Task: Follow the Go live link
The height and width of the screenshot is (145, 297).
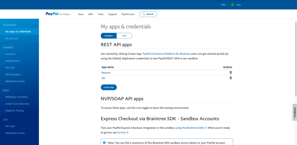Action: point(123,133)
